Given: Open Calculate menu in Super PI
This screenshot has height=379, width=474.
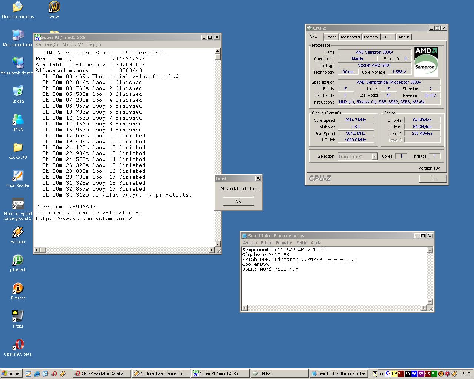Looking at the screenshot, I should tap(47, 44).
